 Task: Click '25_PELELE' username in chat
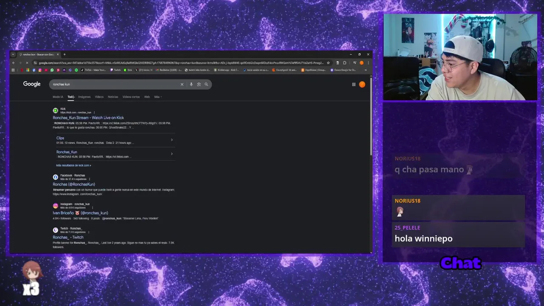pyautogui.click(x=407, y=228)
